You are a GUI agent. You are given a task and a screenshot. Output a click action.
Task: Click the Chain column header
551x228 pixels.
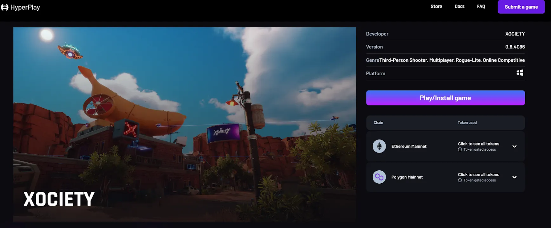click(378, 123)
